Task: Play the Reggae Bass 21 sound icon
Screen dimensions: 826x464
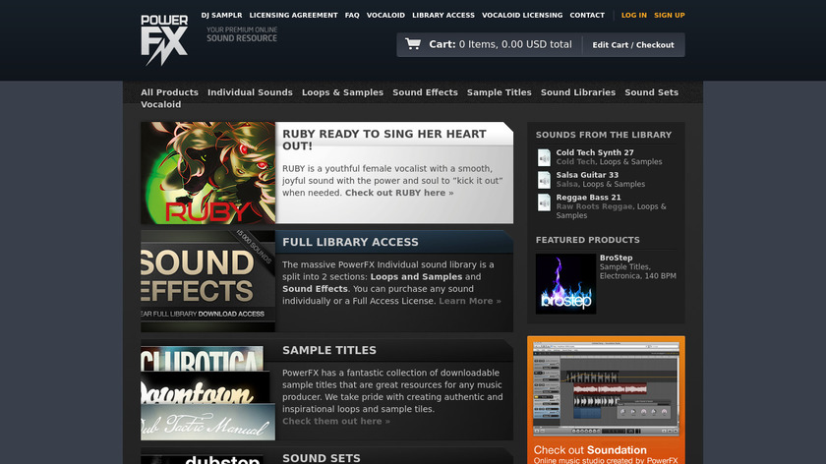Action: pos(544,203)
